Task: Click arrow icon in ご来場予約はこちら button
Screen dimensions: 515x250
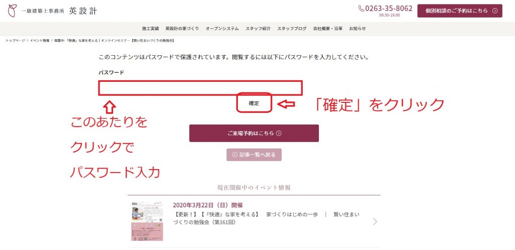Action: (x=279, y=134)
